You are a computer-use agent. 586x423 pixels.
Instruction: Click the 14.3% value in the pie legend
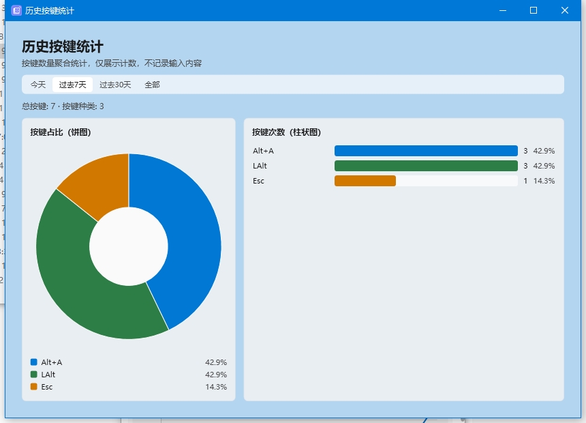(x=216, y=387)
